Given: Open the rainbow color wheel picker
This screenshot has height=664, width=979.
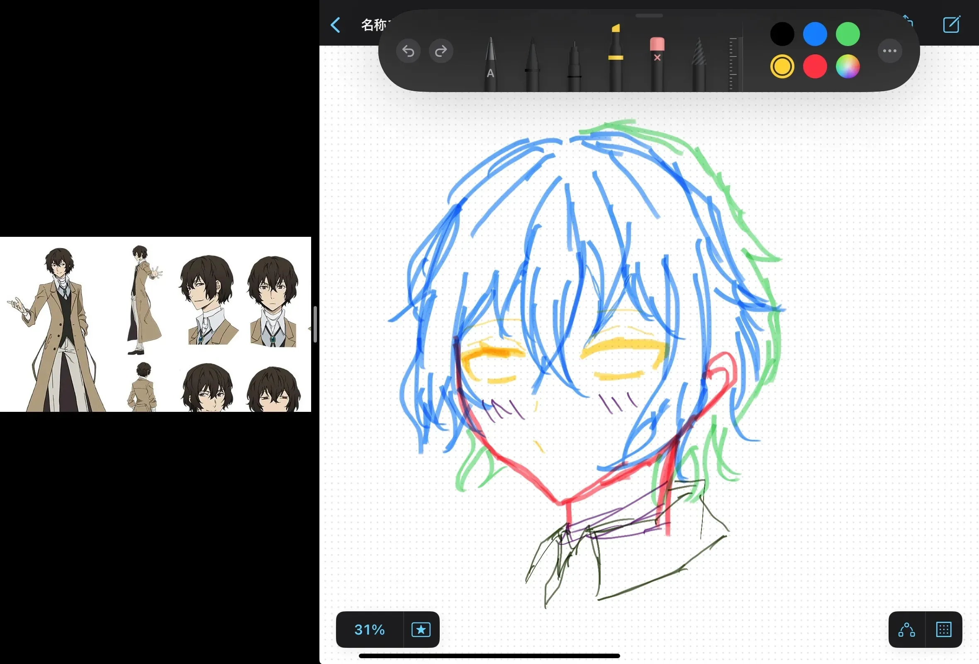Looking at the screenshot, I should pyautogui.click(x=847, y=66).
